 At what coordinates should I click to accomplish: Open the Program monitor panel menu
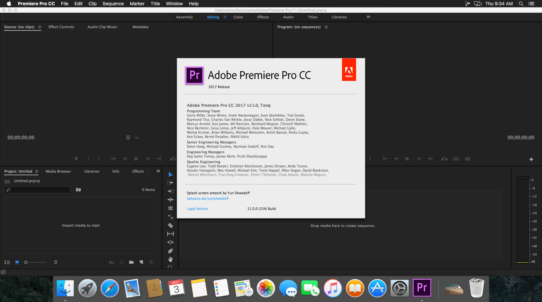click(326, 27)
